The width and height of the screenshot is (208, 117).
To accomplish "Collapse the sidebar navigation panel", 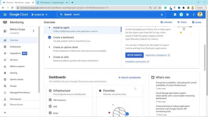I will (5, 112).
